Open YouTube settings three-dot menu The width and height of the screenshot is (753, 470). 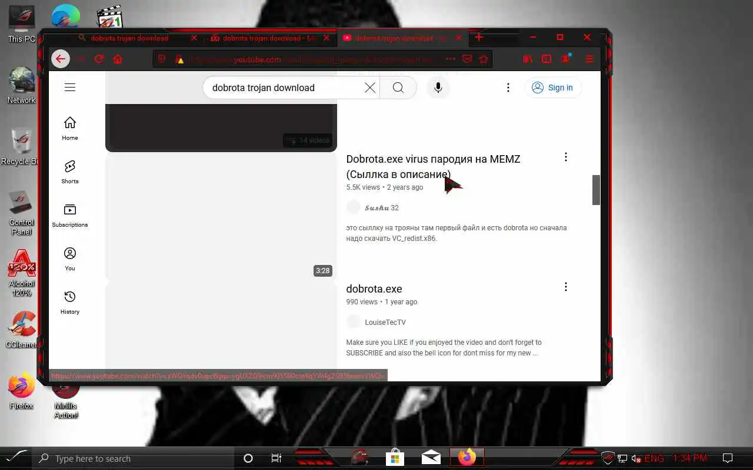508,88
